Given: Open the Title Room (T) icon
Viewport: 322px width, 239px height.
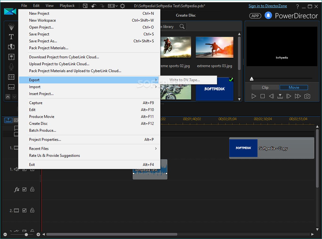Looking at the screenshot, I should click(11, 37).
